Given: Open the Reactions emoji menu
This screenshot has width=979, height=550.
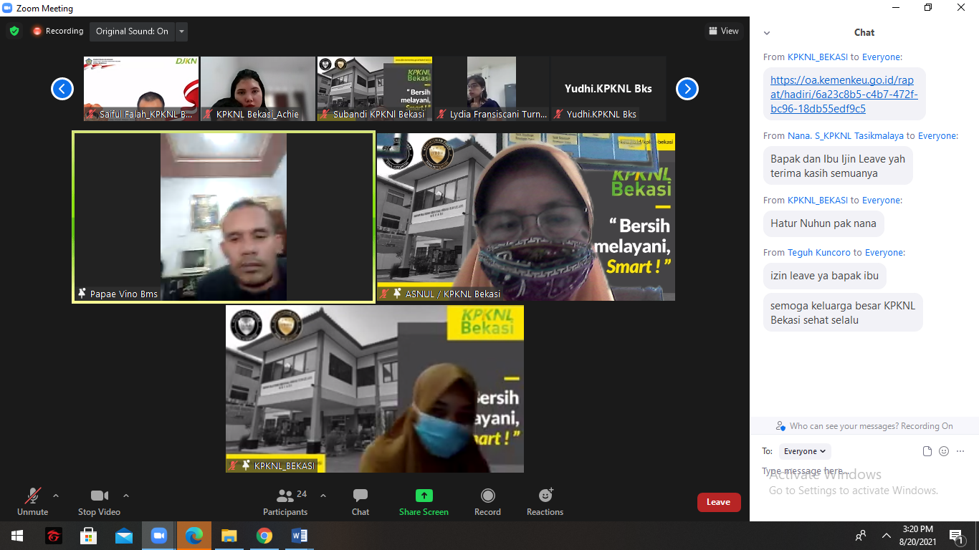Looking at the screenshot, I should [545, 501].
